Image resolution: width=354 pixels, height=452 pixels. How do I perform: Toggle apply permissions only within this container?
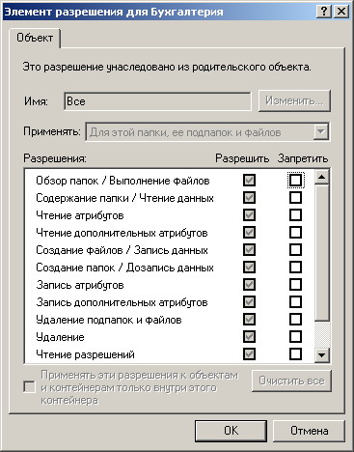[29, 386]
